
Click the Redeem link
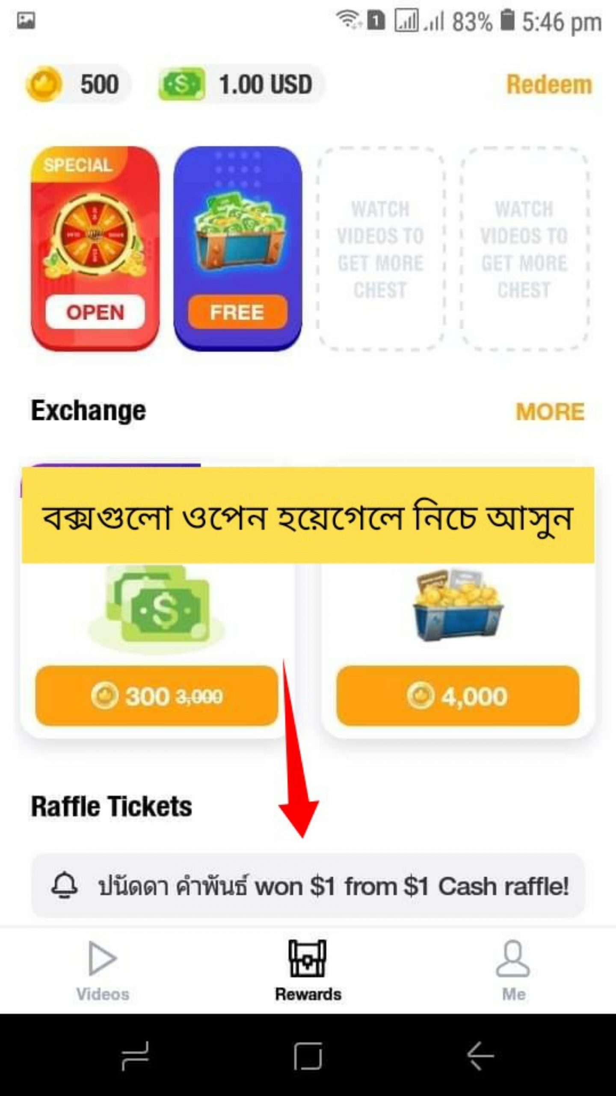pos(549,84)
